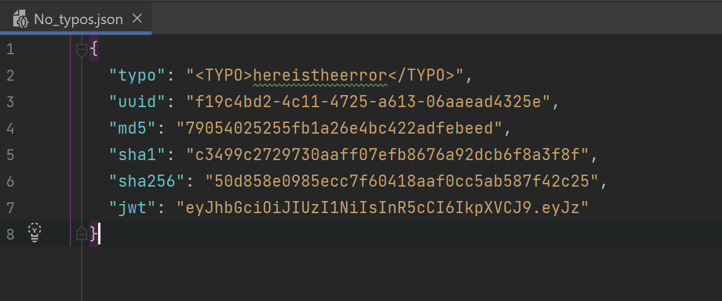Click the opening curly brace on line 1
The image size is (722, 301).
coord(93,49)
